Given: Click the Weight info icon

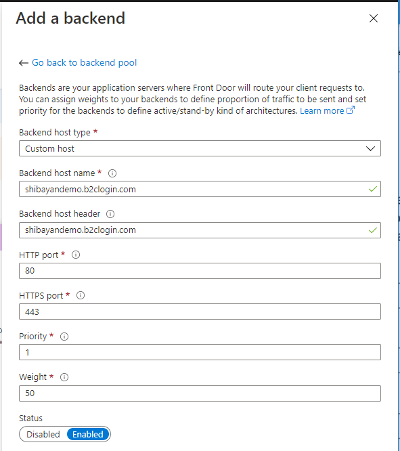Looking at the screenshot, I should (x=64, y=377).
